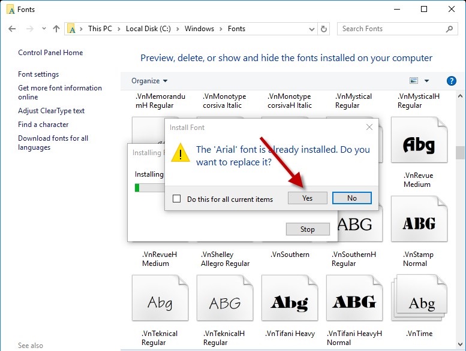Viewport: 466px width, 351px height.
Task: Go forward using the forward arrow
Action: (x=30, y=29)
